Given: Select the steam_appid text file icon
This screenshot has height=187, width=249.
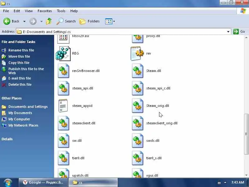Looking at the screenshot, I should [63, 106].
